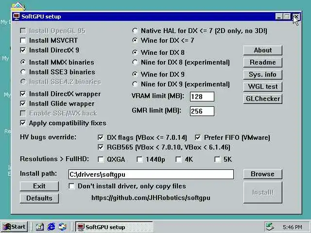311x233 pixels.
Task: Show Sys. info
Action: (x=262, y=74)
